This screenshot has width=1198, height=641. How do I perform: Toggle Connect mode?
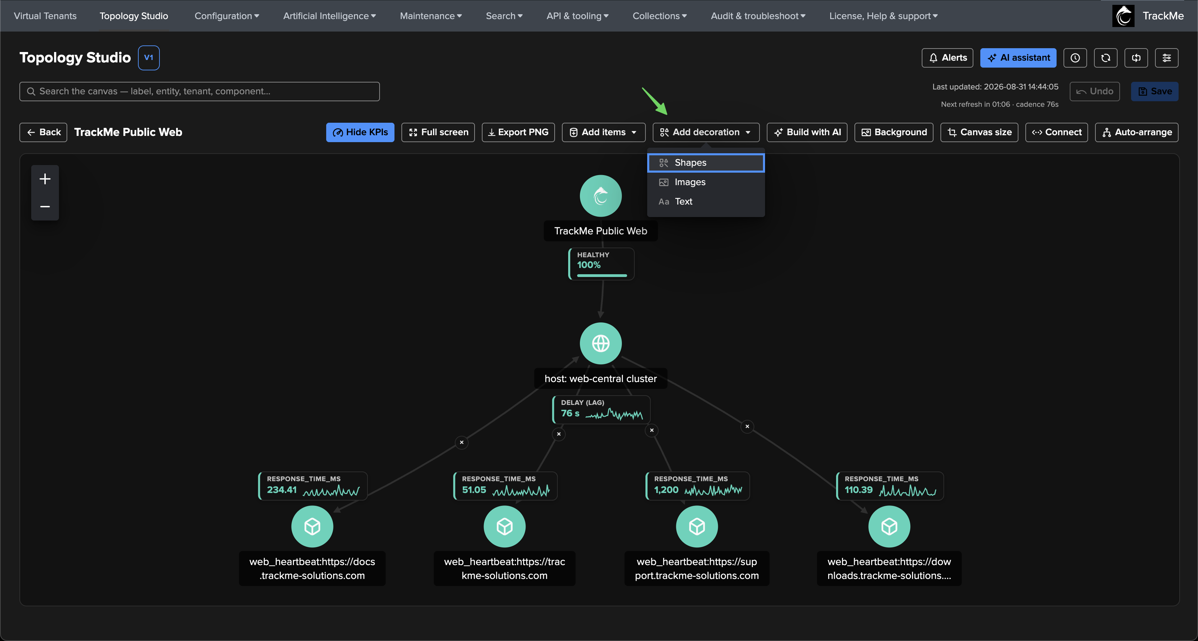pyautogui.click(x=1056, y=132)
